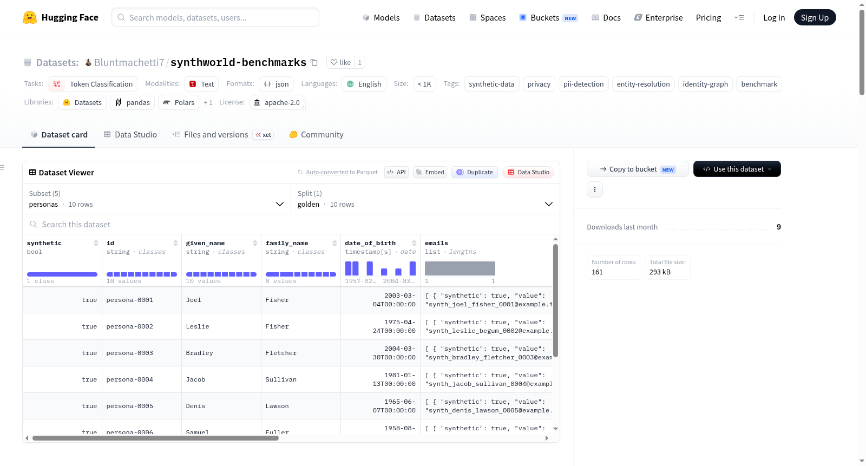Click the page vertical scrollbar thumb
This screenshot has height=466, width=866.
click(x=862, y=52)
